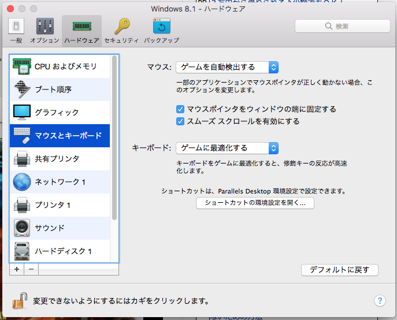The image size is (397, 320).
Task: Open the マウス dropdown ゲームを自動検出する
Action: 227,67
